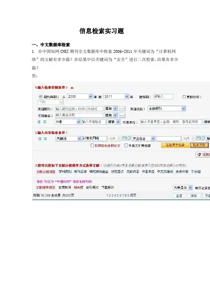Select the 更新时间 radio button
Screen dimensions: 210x297
[184, 96]
